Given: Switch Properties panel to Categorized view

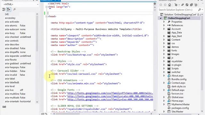Looking at the screenshot, I should (x=4, y=9).
